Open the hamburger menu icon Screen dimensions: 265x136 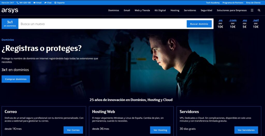coord(252,10)
